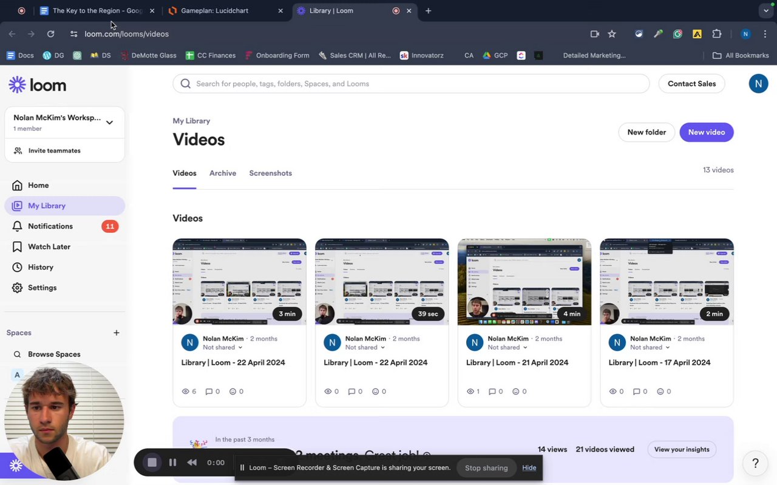Switch to the Videos tab

(x=185, y=173)
